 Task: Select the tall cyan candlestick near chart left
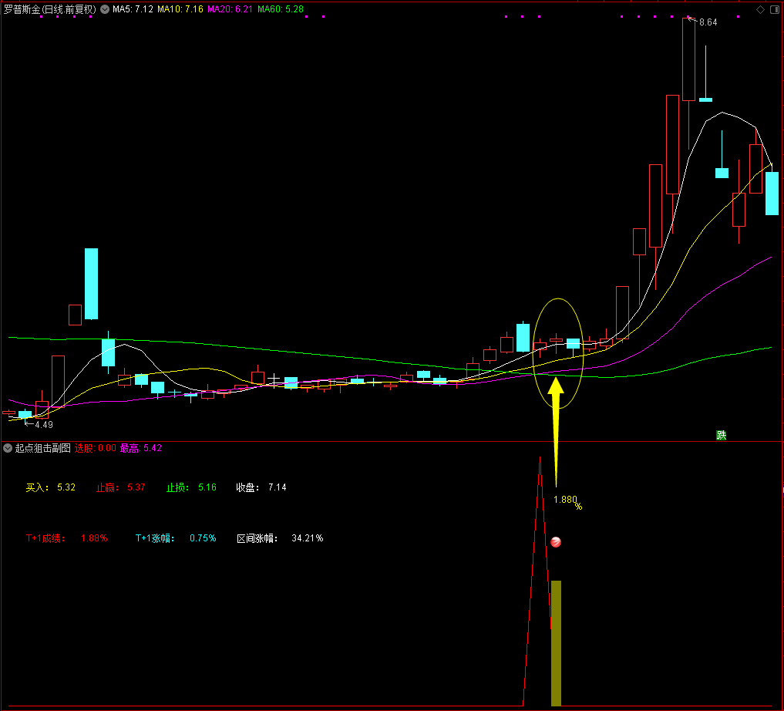click(x=92, y=284)
